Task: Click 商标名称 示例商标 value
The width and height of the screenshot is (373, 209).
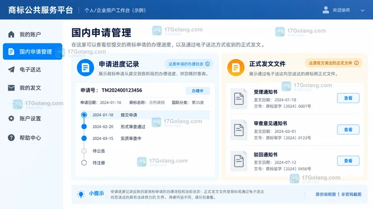Action: click(157, 103)
